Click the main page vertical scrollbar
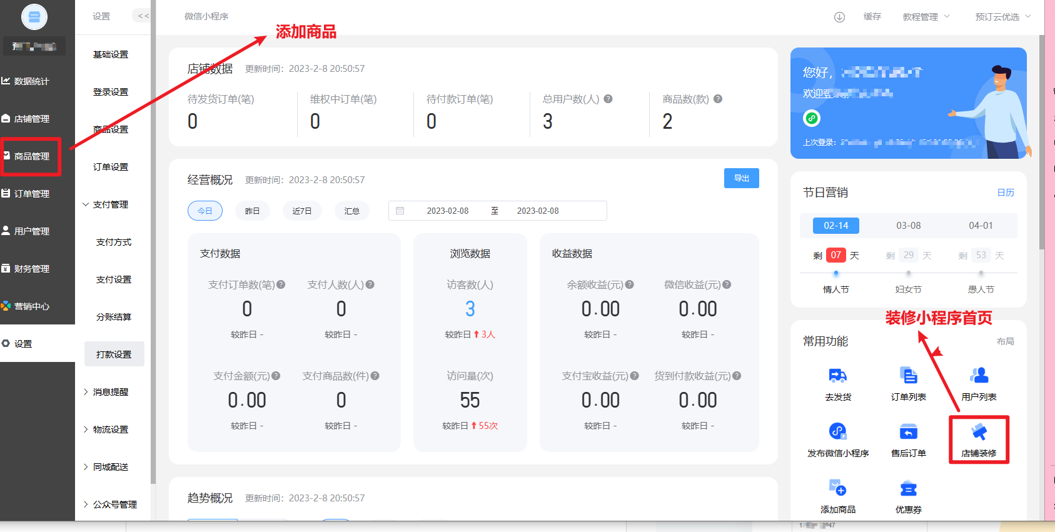This screenshot has width=1055, height=532. pyautogui.click(x=1042, y=143)
